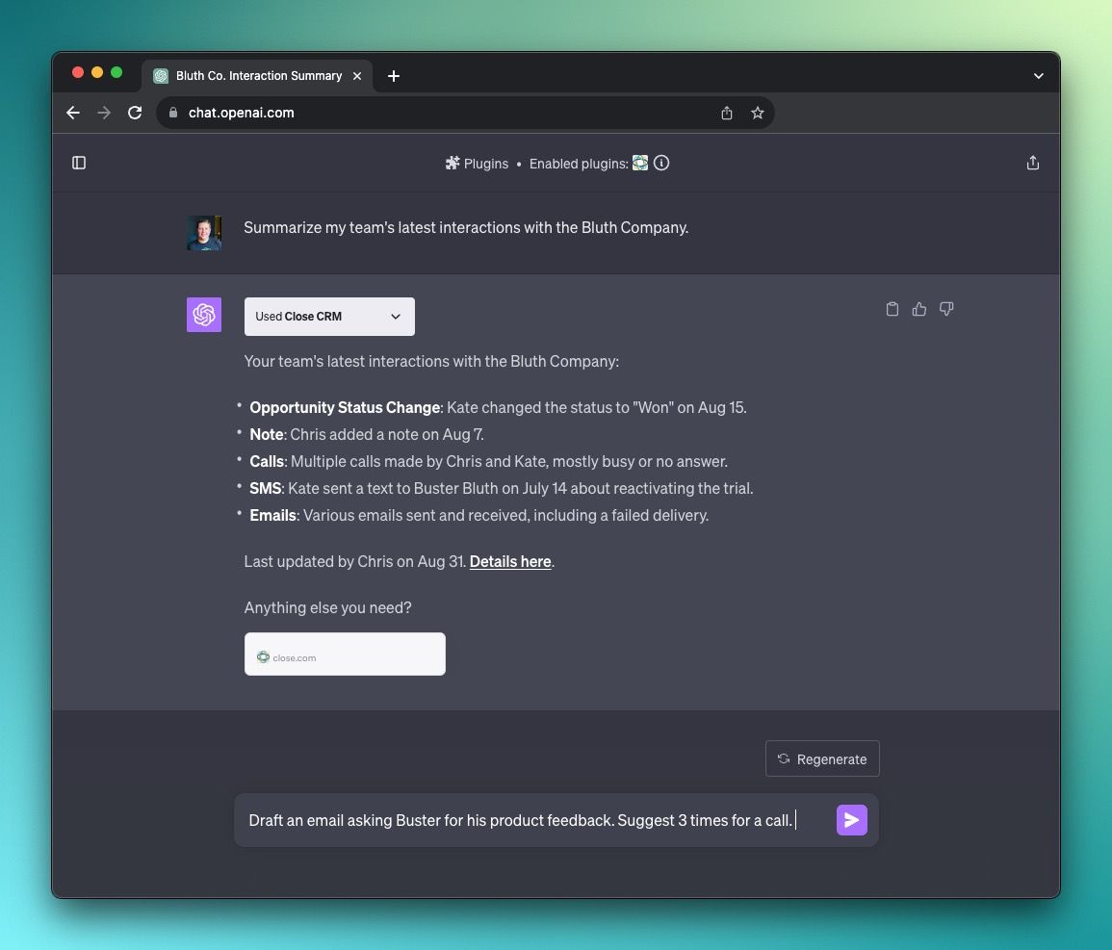
Task: Click the chat.openai.com address bar
Action: [x=465, y=113]
